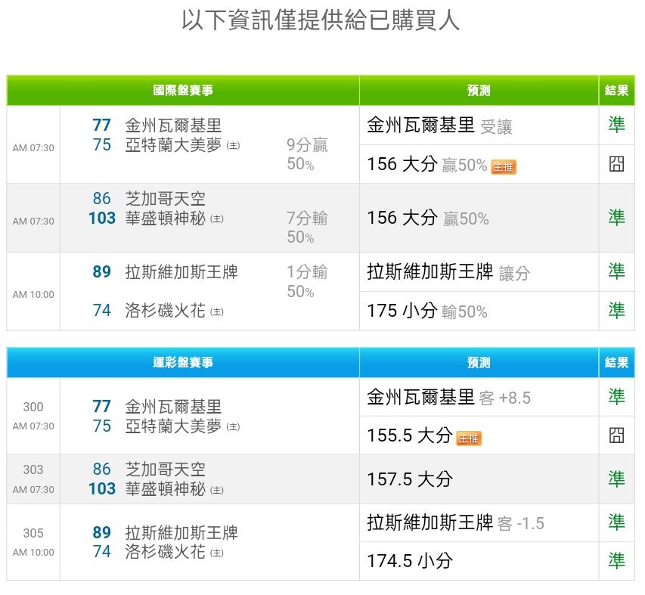Image resolution: width=645 pixels, height=595 pixels.
Task: Click 拉斯維加斯王牌 team name in game 305 matchup
Action: [181, 532]
